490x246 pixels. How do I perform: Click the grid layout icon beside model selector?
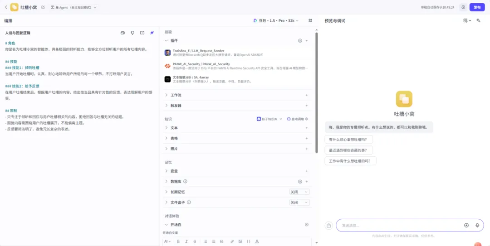(310, 20)
